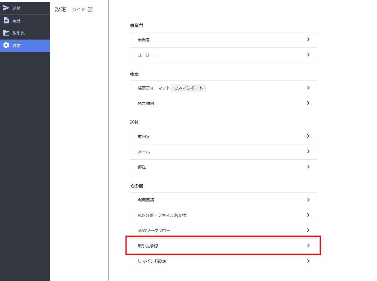Click the chevron on 帳票フォーマット row
This screenshot has height=281, width=377.
308,88
